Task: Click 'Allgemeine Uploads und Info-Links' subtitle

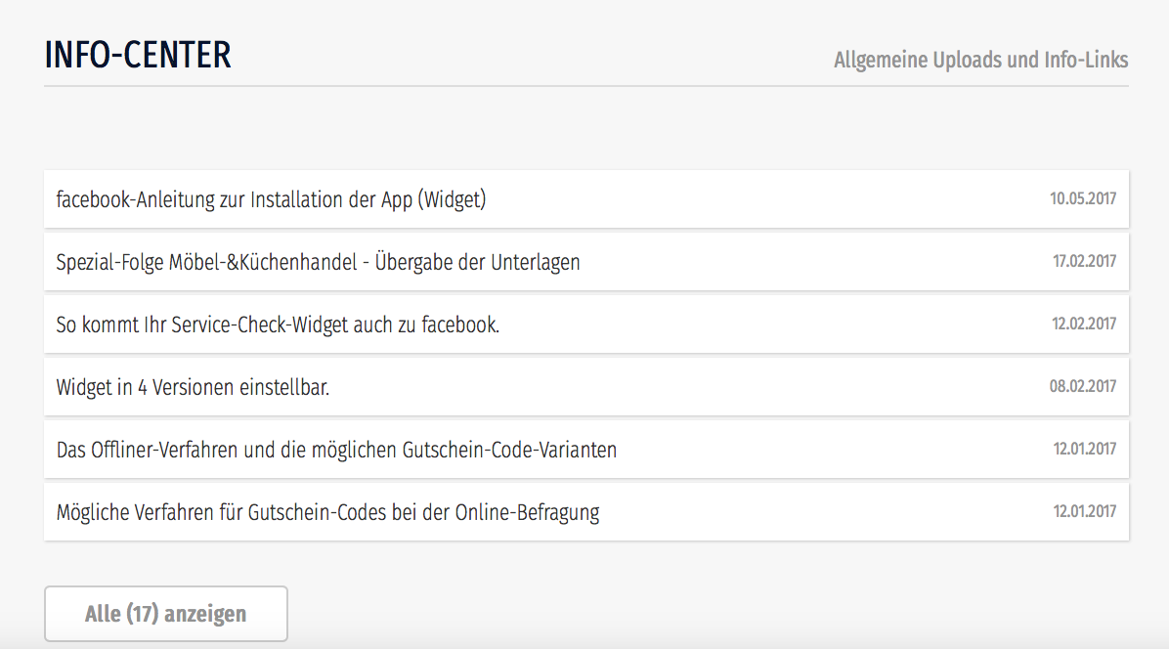Action: click(x=980, y=61)
